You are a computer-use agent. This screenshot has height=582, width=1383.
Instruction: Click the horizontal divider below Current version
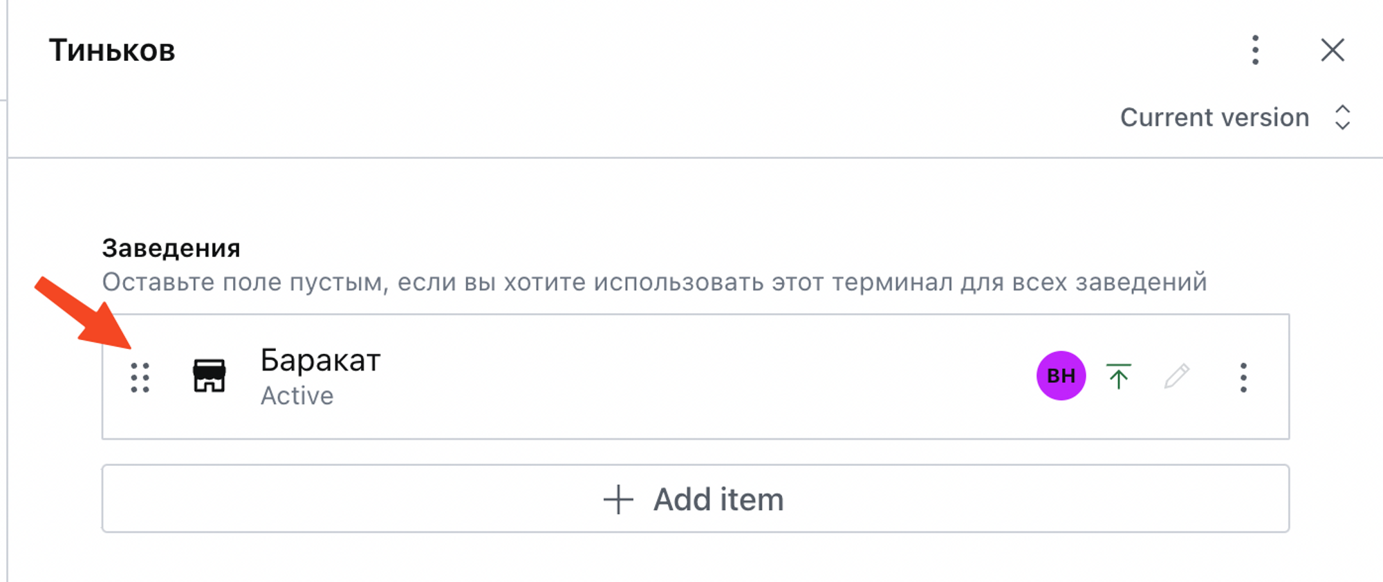click(x=691, y=158)
